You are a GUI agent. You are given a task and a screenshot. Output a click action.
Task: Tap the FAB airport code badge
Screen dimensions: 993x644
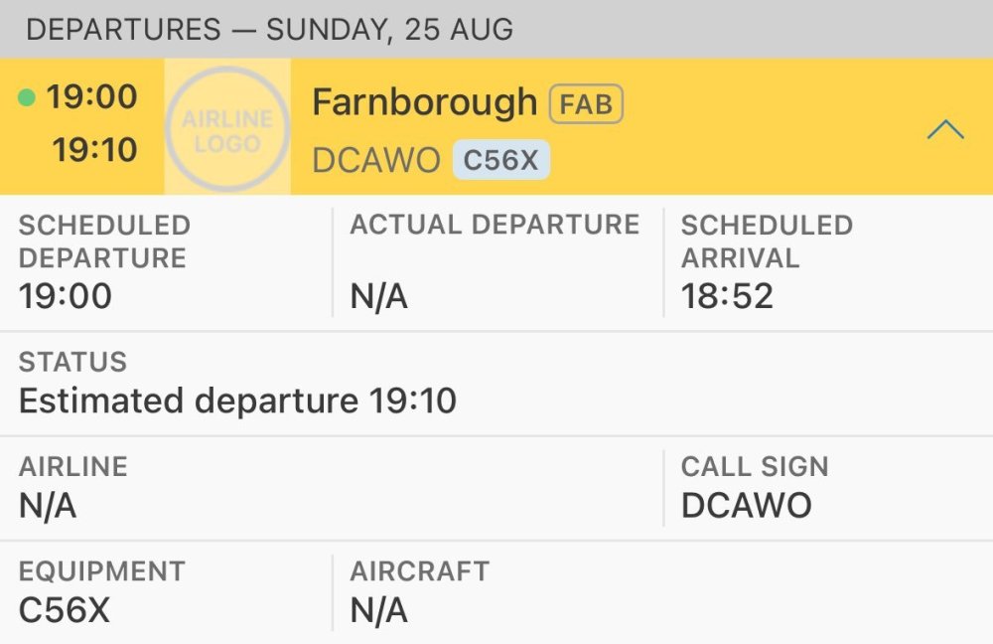pos(586,103)
